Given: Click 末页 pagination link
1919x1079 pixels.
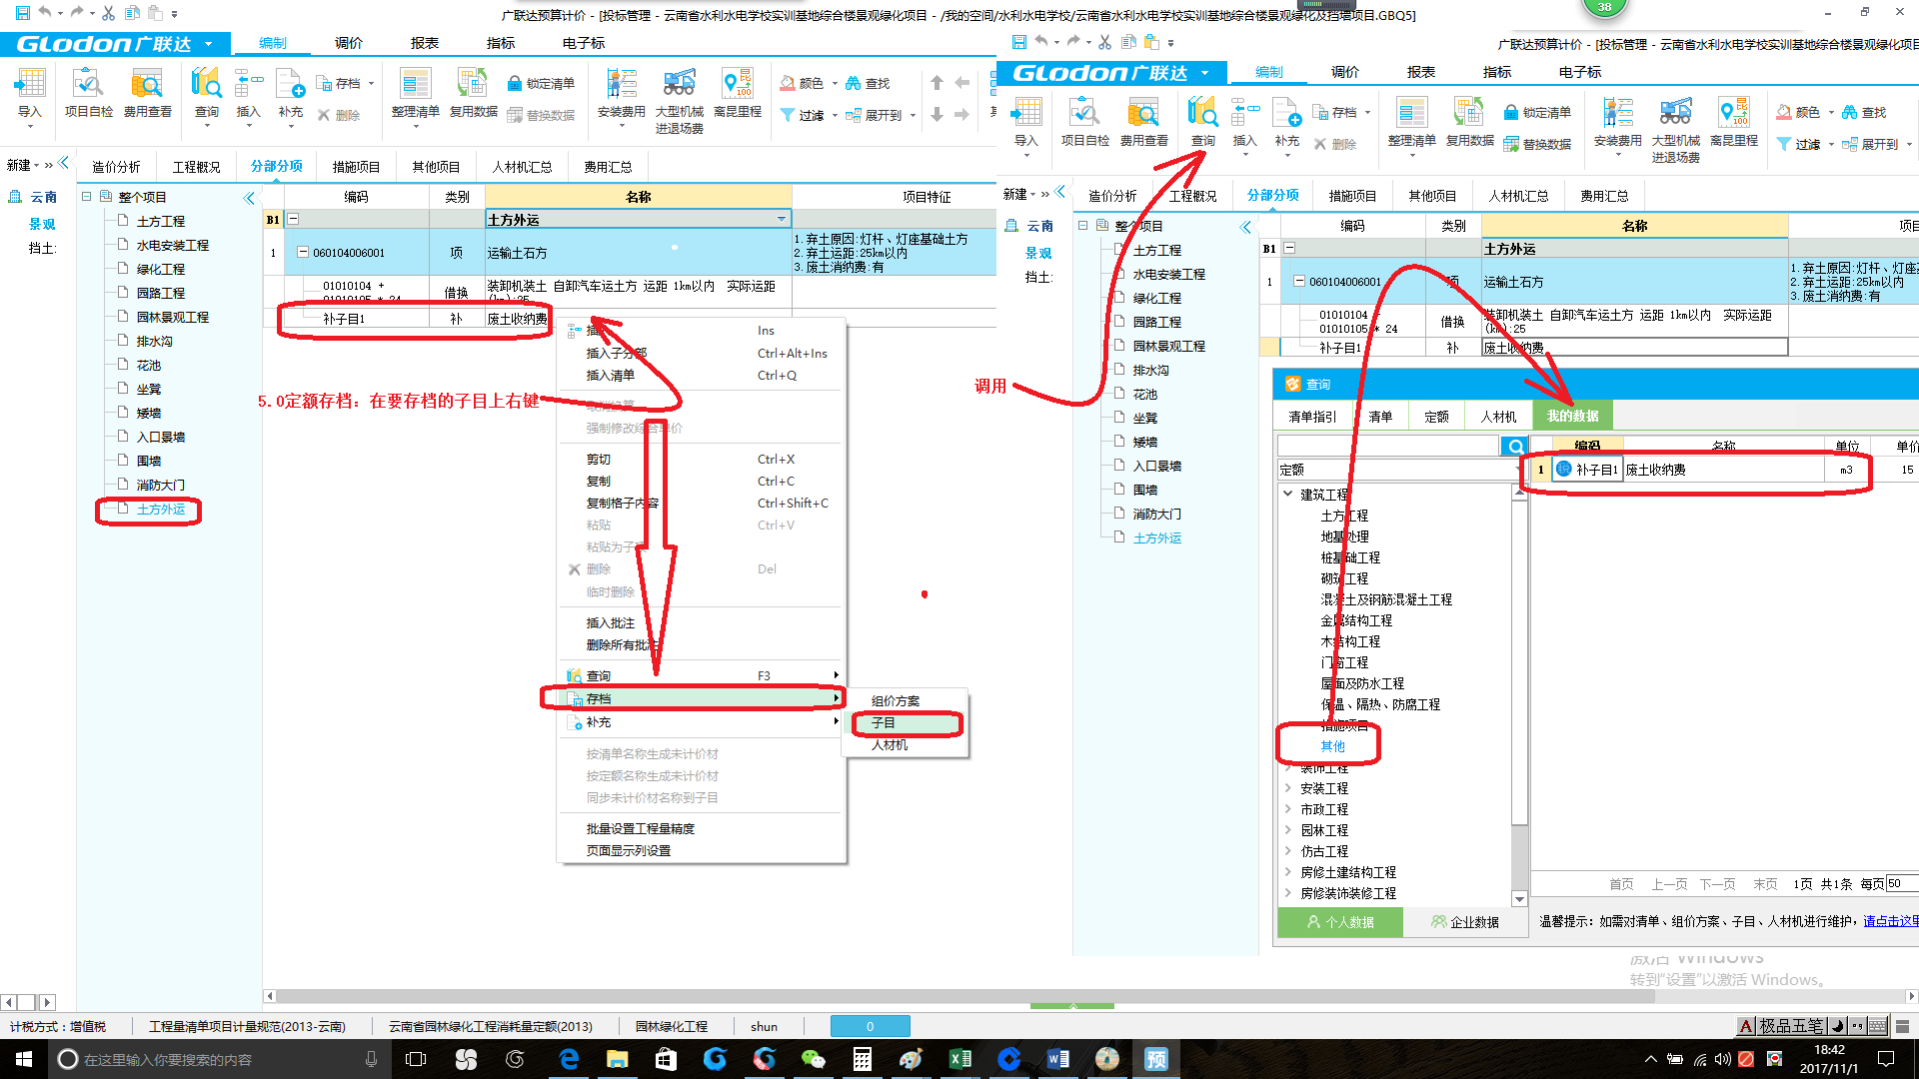Looking at the screenshot, I should pos(1765,883).
